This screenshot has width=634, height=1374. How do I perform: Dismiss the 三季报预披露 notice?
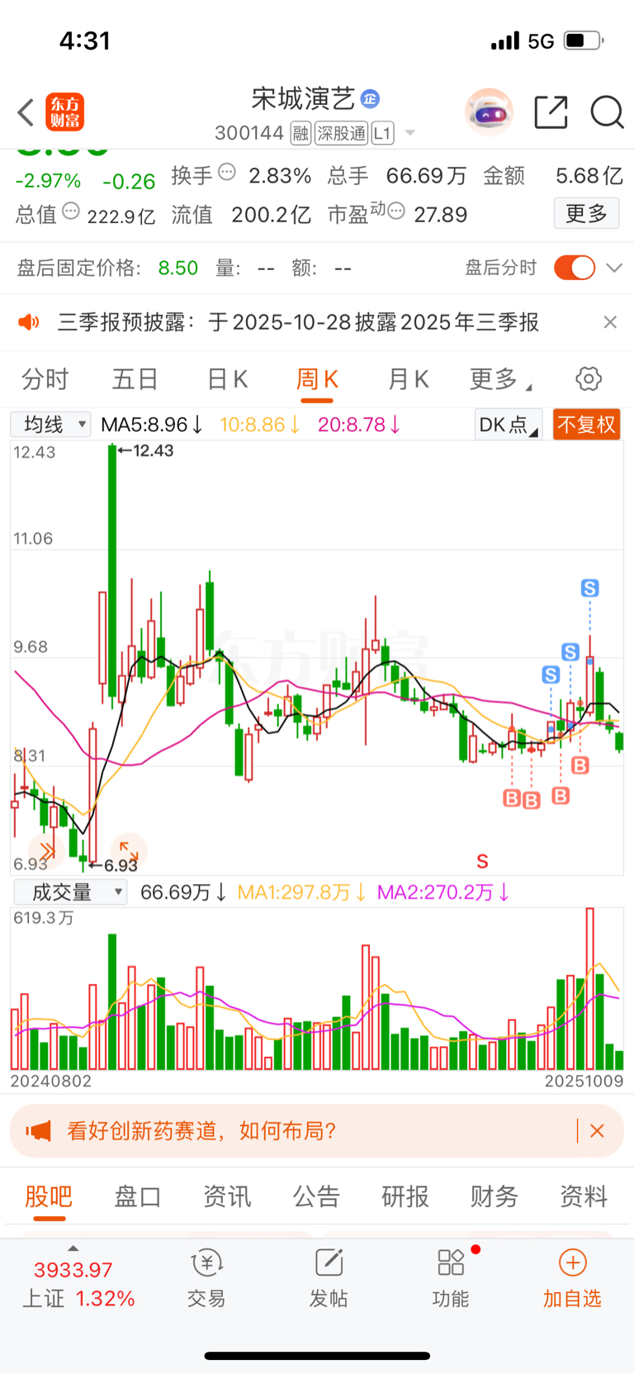610,322
